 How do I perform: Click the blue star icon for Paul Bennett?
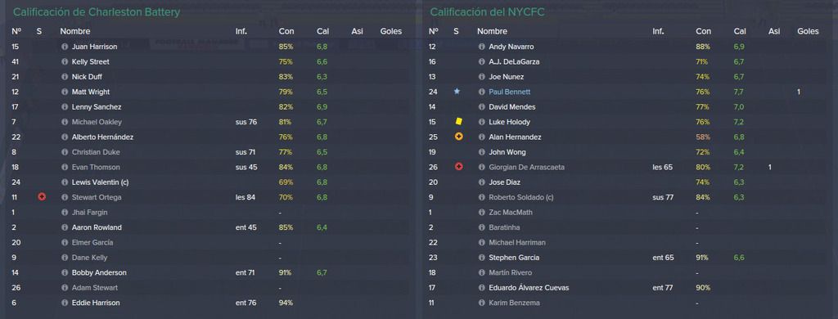[x=457, y=92]
